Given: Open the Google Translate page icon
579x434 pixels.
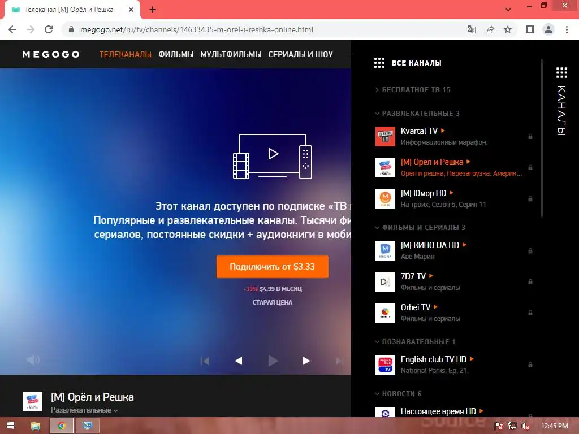Looking at the screenshot, I should coord(472,29).
